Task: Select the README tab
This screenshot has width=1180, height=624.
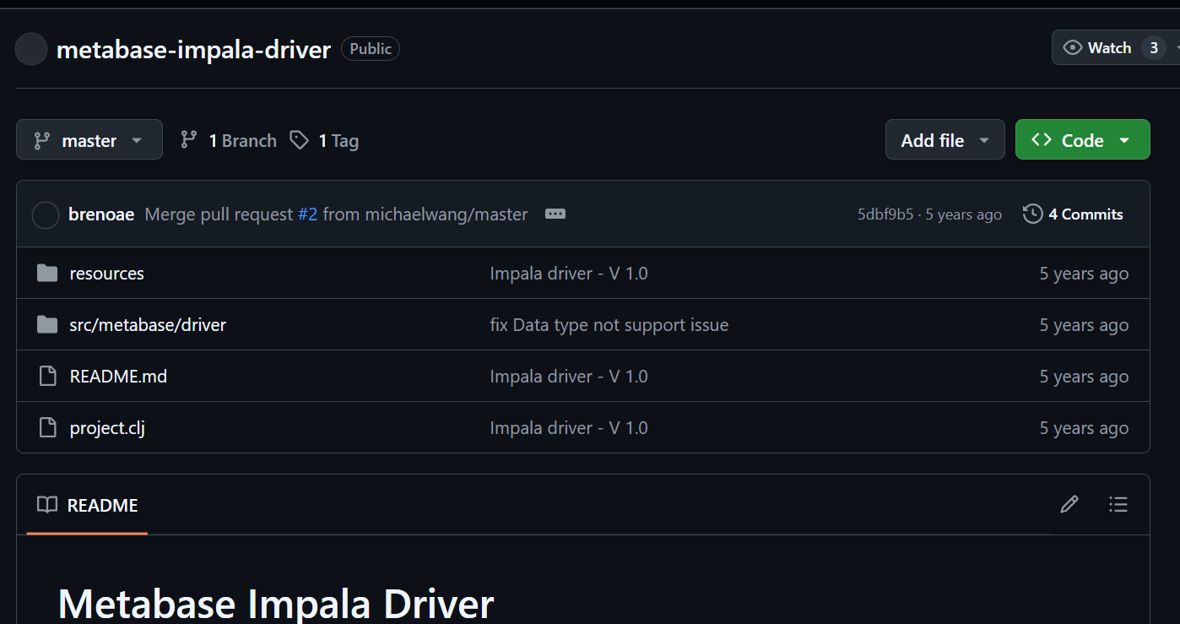Action: pyautogui.click(x=87, y=505)
